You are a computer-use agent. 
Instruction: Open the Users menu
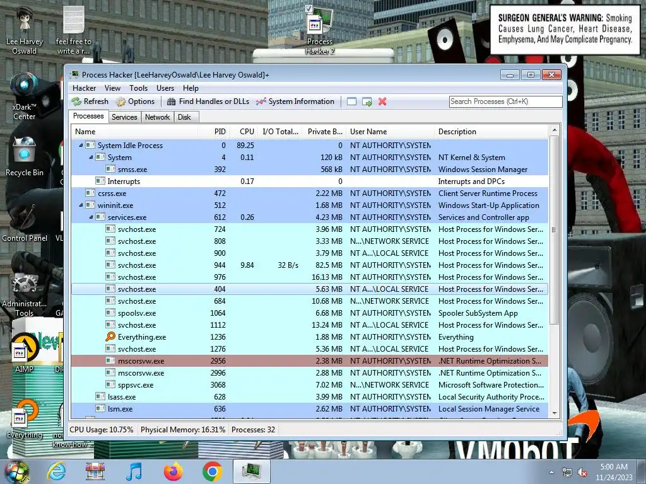(165, 88)
